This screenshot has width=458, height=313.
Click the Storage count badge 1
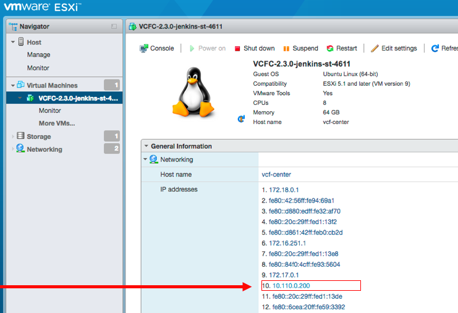pyautogui.click(x=112, y=136)
